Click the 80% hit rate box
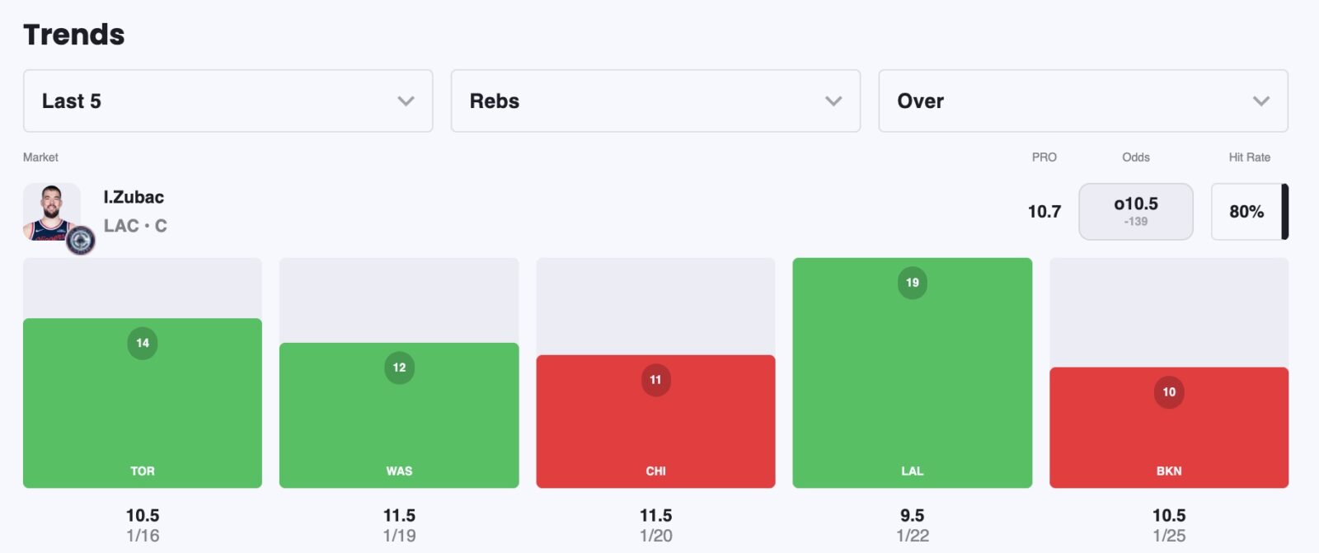 tap(1246, 212)
